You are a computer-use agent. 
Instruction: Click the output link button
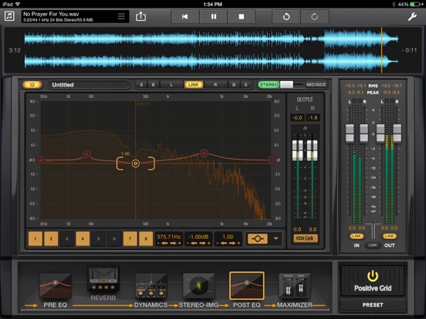[305, 238]
